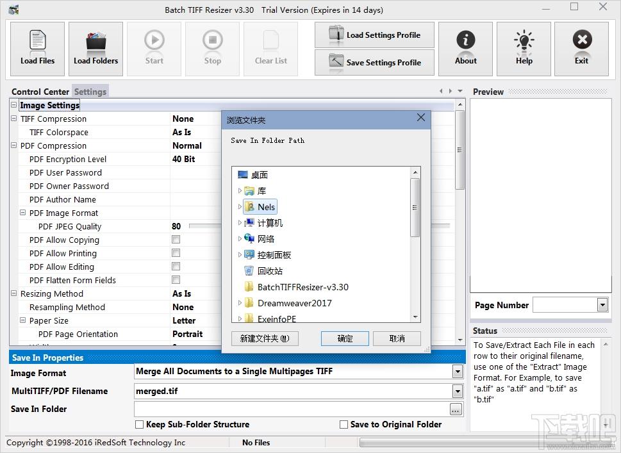621x453 pixels.
Task: Select the PDF Encryption Level 40 Bit value
Action: 184,159
